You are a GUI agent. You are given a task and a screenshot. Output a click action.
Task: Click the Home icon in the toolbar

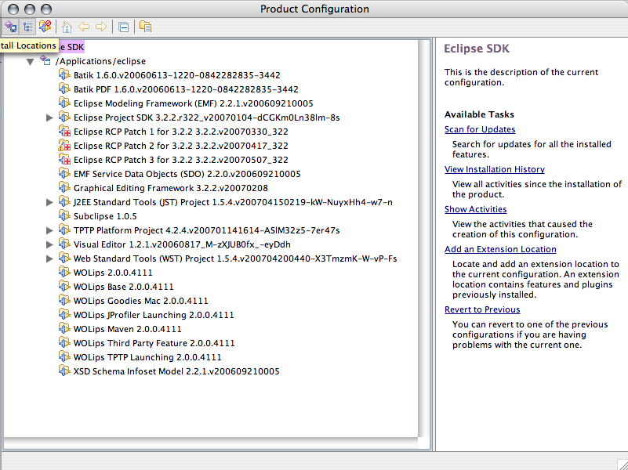point(67,26)
